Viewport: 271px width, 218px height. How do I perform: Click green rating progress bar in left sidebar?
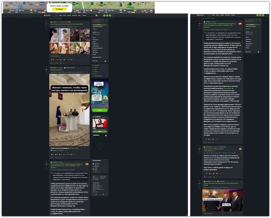99,24
